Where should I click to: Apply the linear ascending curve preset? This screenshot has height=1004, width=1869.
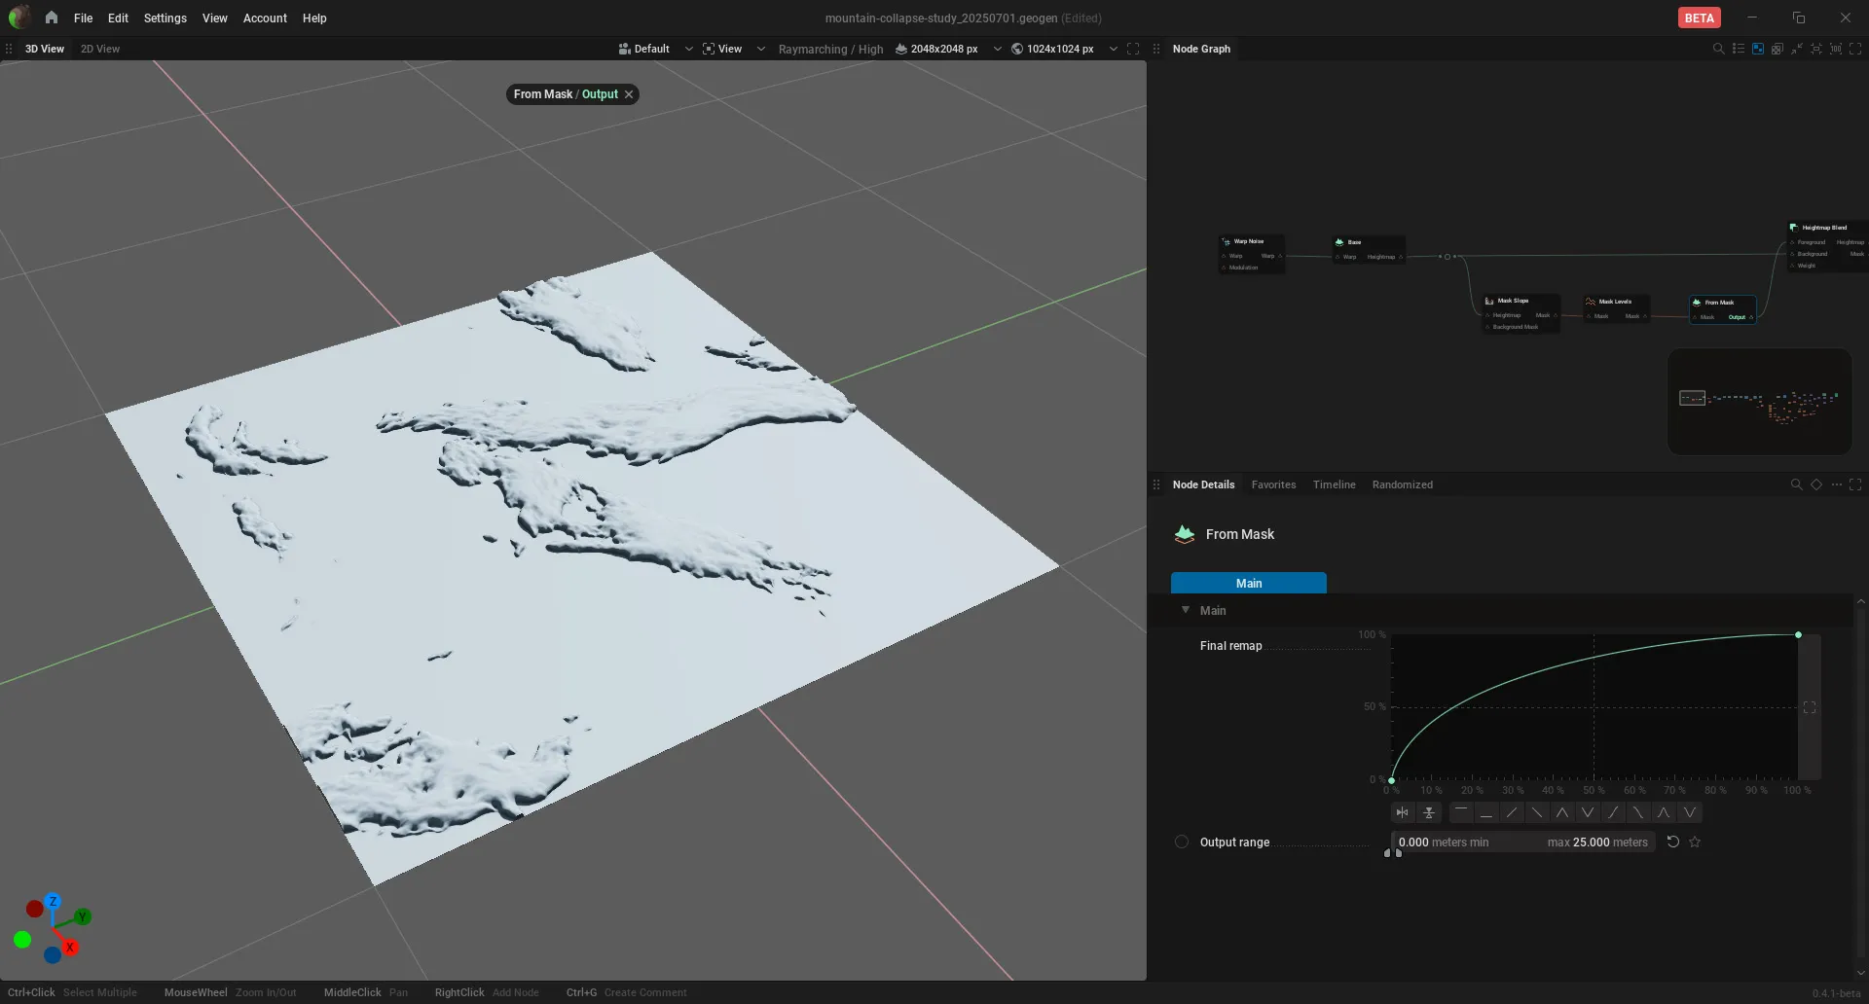1512,812
